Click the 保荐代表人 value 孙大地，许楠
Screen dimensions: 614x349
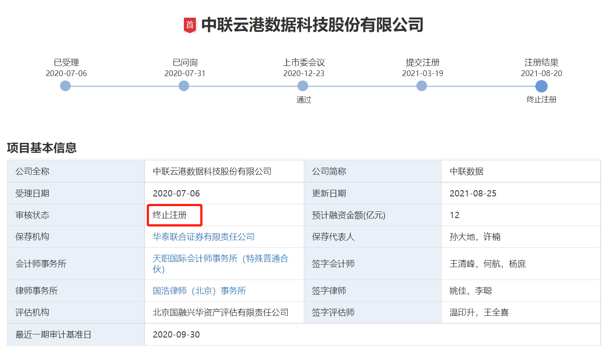point(475,237)
